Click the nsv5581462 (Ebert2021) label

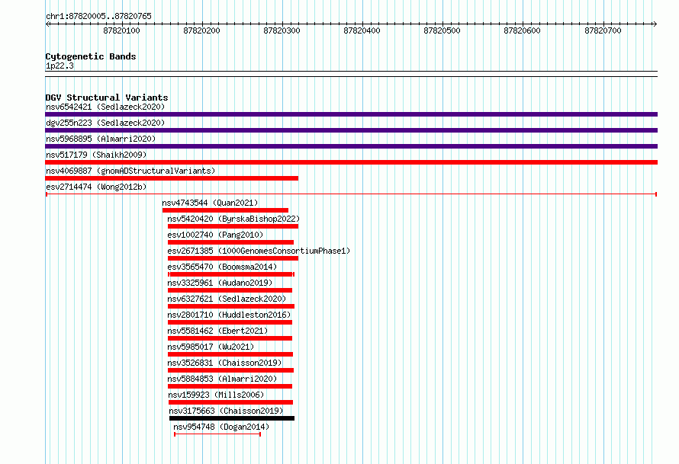click(218, 331)
